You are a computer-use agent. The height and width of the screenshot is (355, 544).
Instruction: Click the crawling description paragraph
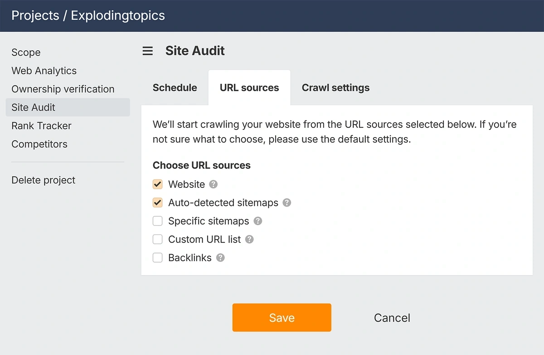pos(335,132)
